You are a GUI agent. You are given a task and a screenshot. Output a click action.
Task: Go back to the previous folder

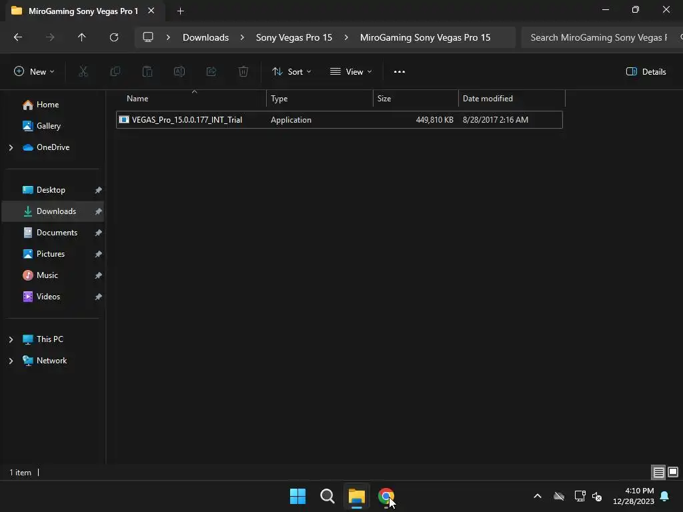[18, 37]
